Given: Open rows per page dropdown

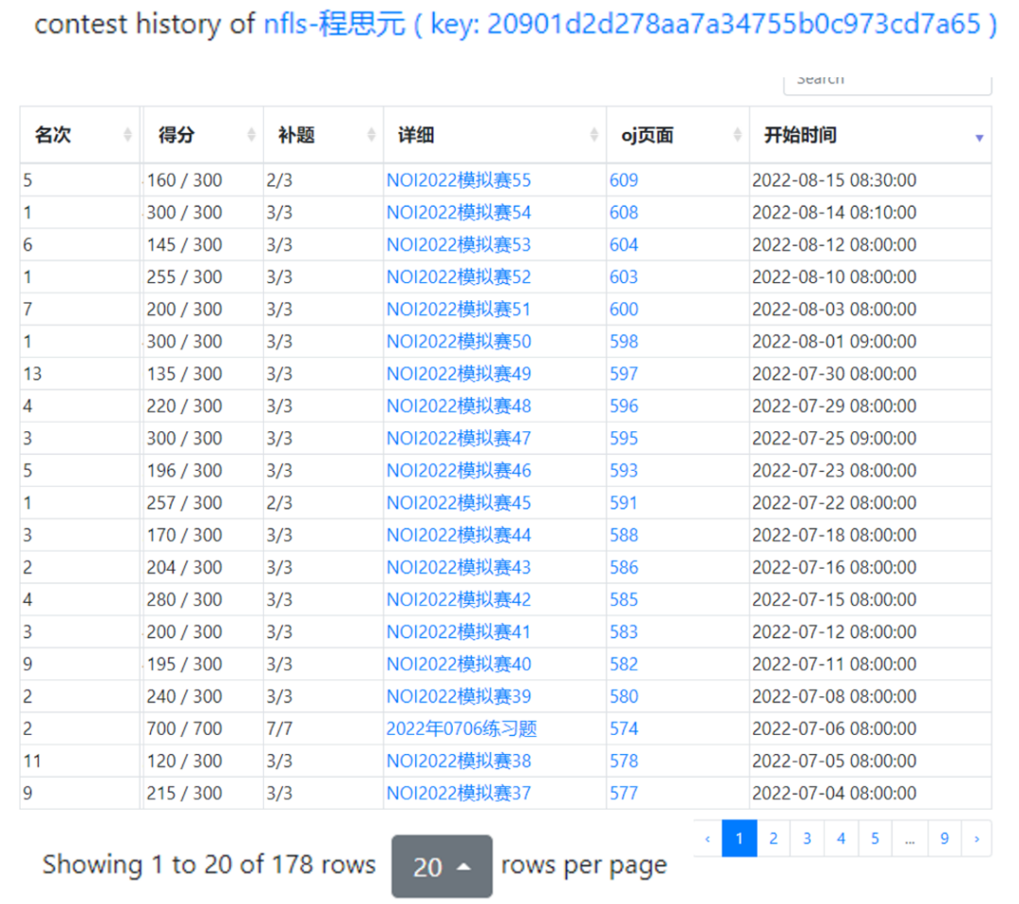Looking at the screenshot, I should [442, 866].
